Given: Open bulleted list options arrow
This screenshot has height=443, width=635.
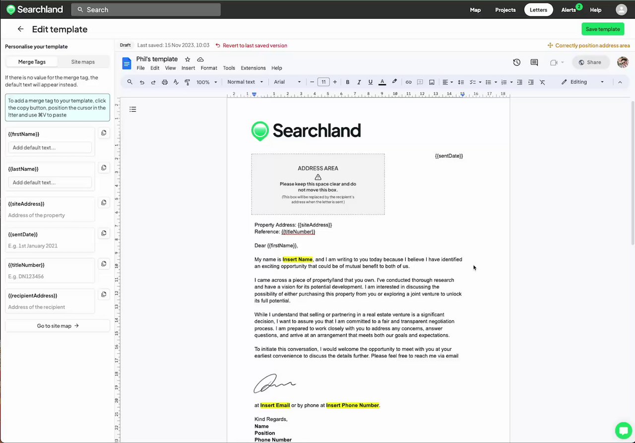Looking at the screenshot, I should (x=496, y=82).
